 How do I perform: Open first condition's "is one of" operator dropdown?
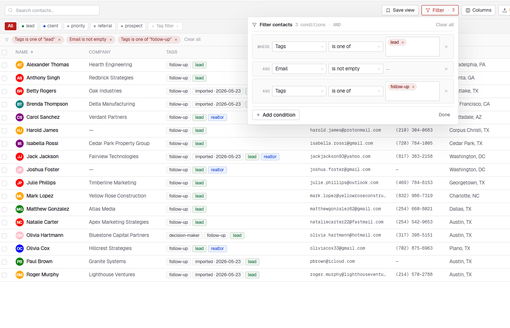356,47
